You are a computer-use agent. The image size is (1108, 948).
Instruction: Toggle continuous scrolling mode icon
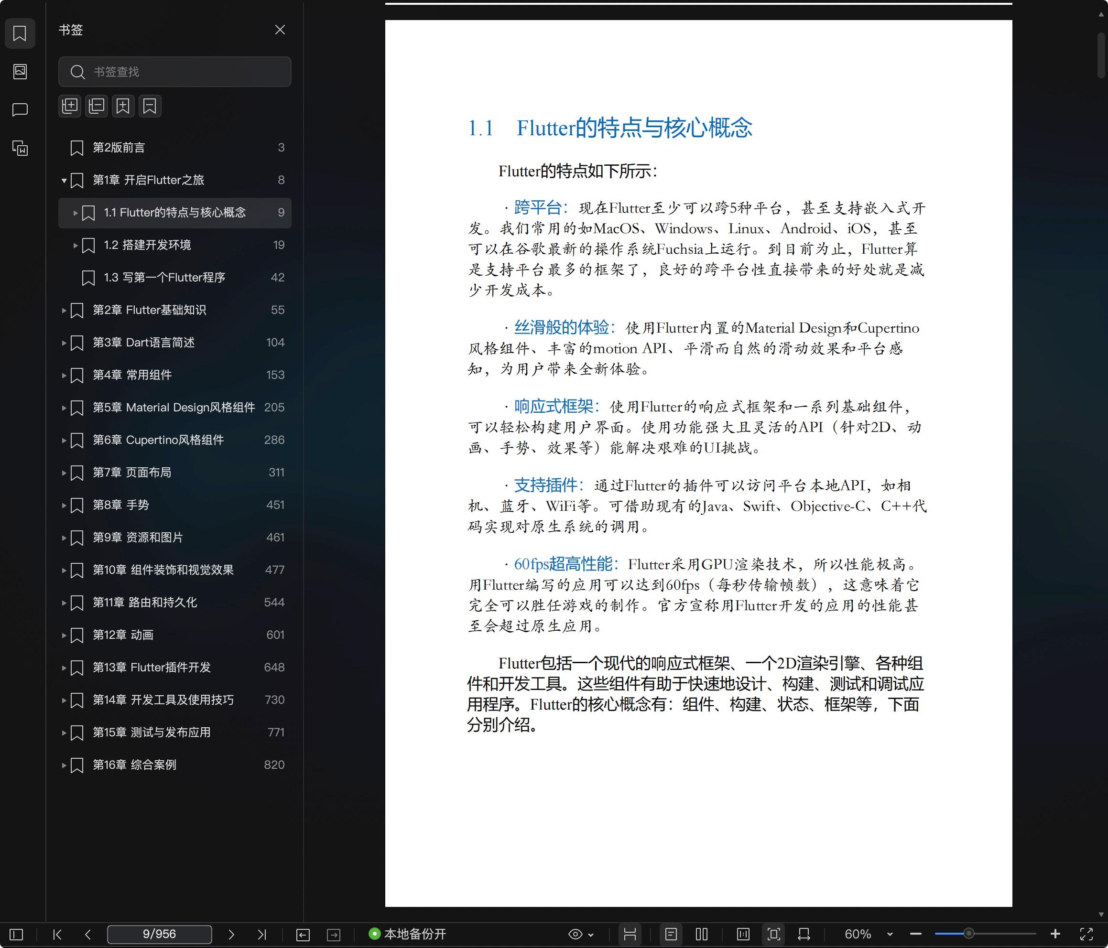pyautogui.click(x=630, y=934)
